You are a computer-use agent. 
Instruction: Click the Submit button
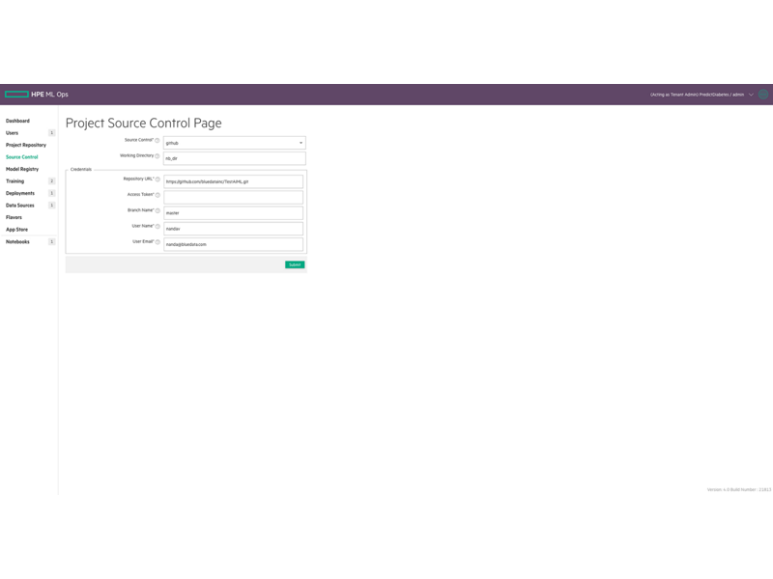click(295, 264)
